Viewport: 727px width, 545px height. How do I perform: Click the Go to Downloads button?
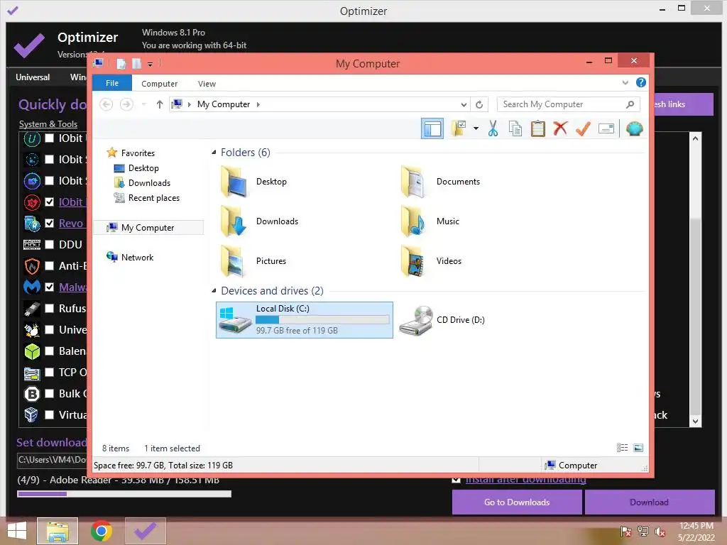pyautogui.click(x=517, y=502)
